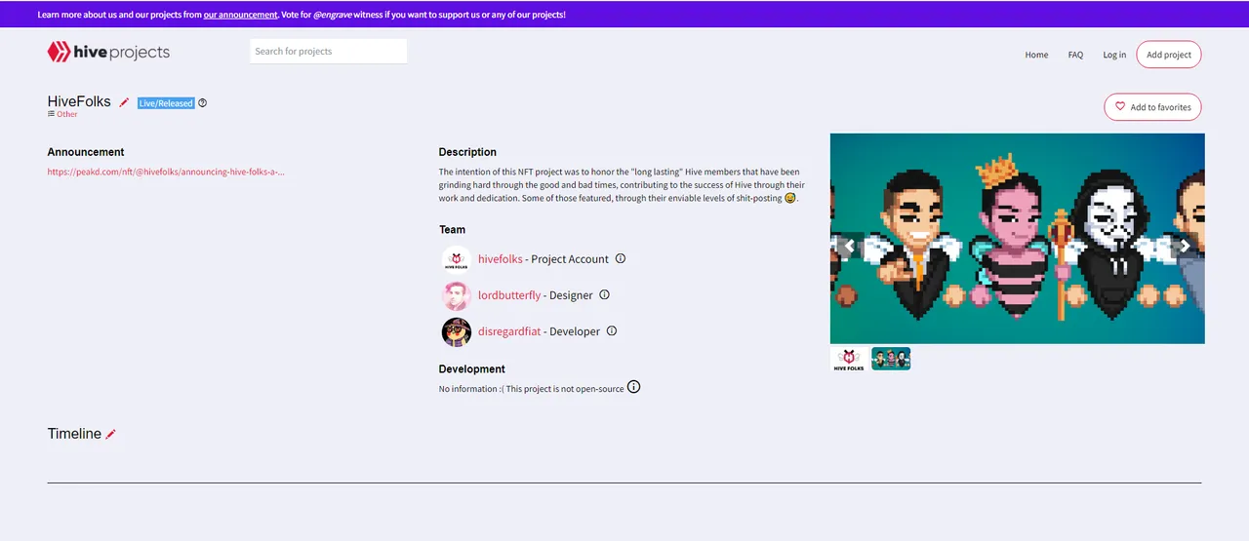1249x541 pixels.
Task: Click Add to favorites button
Action: point(1152,107)
